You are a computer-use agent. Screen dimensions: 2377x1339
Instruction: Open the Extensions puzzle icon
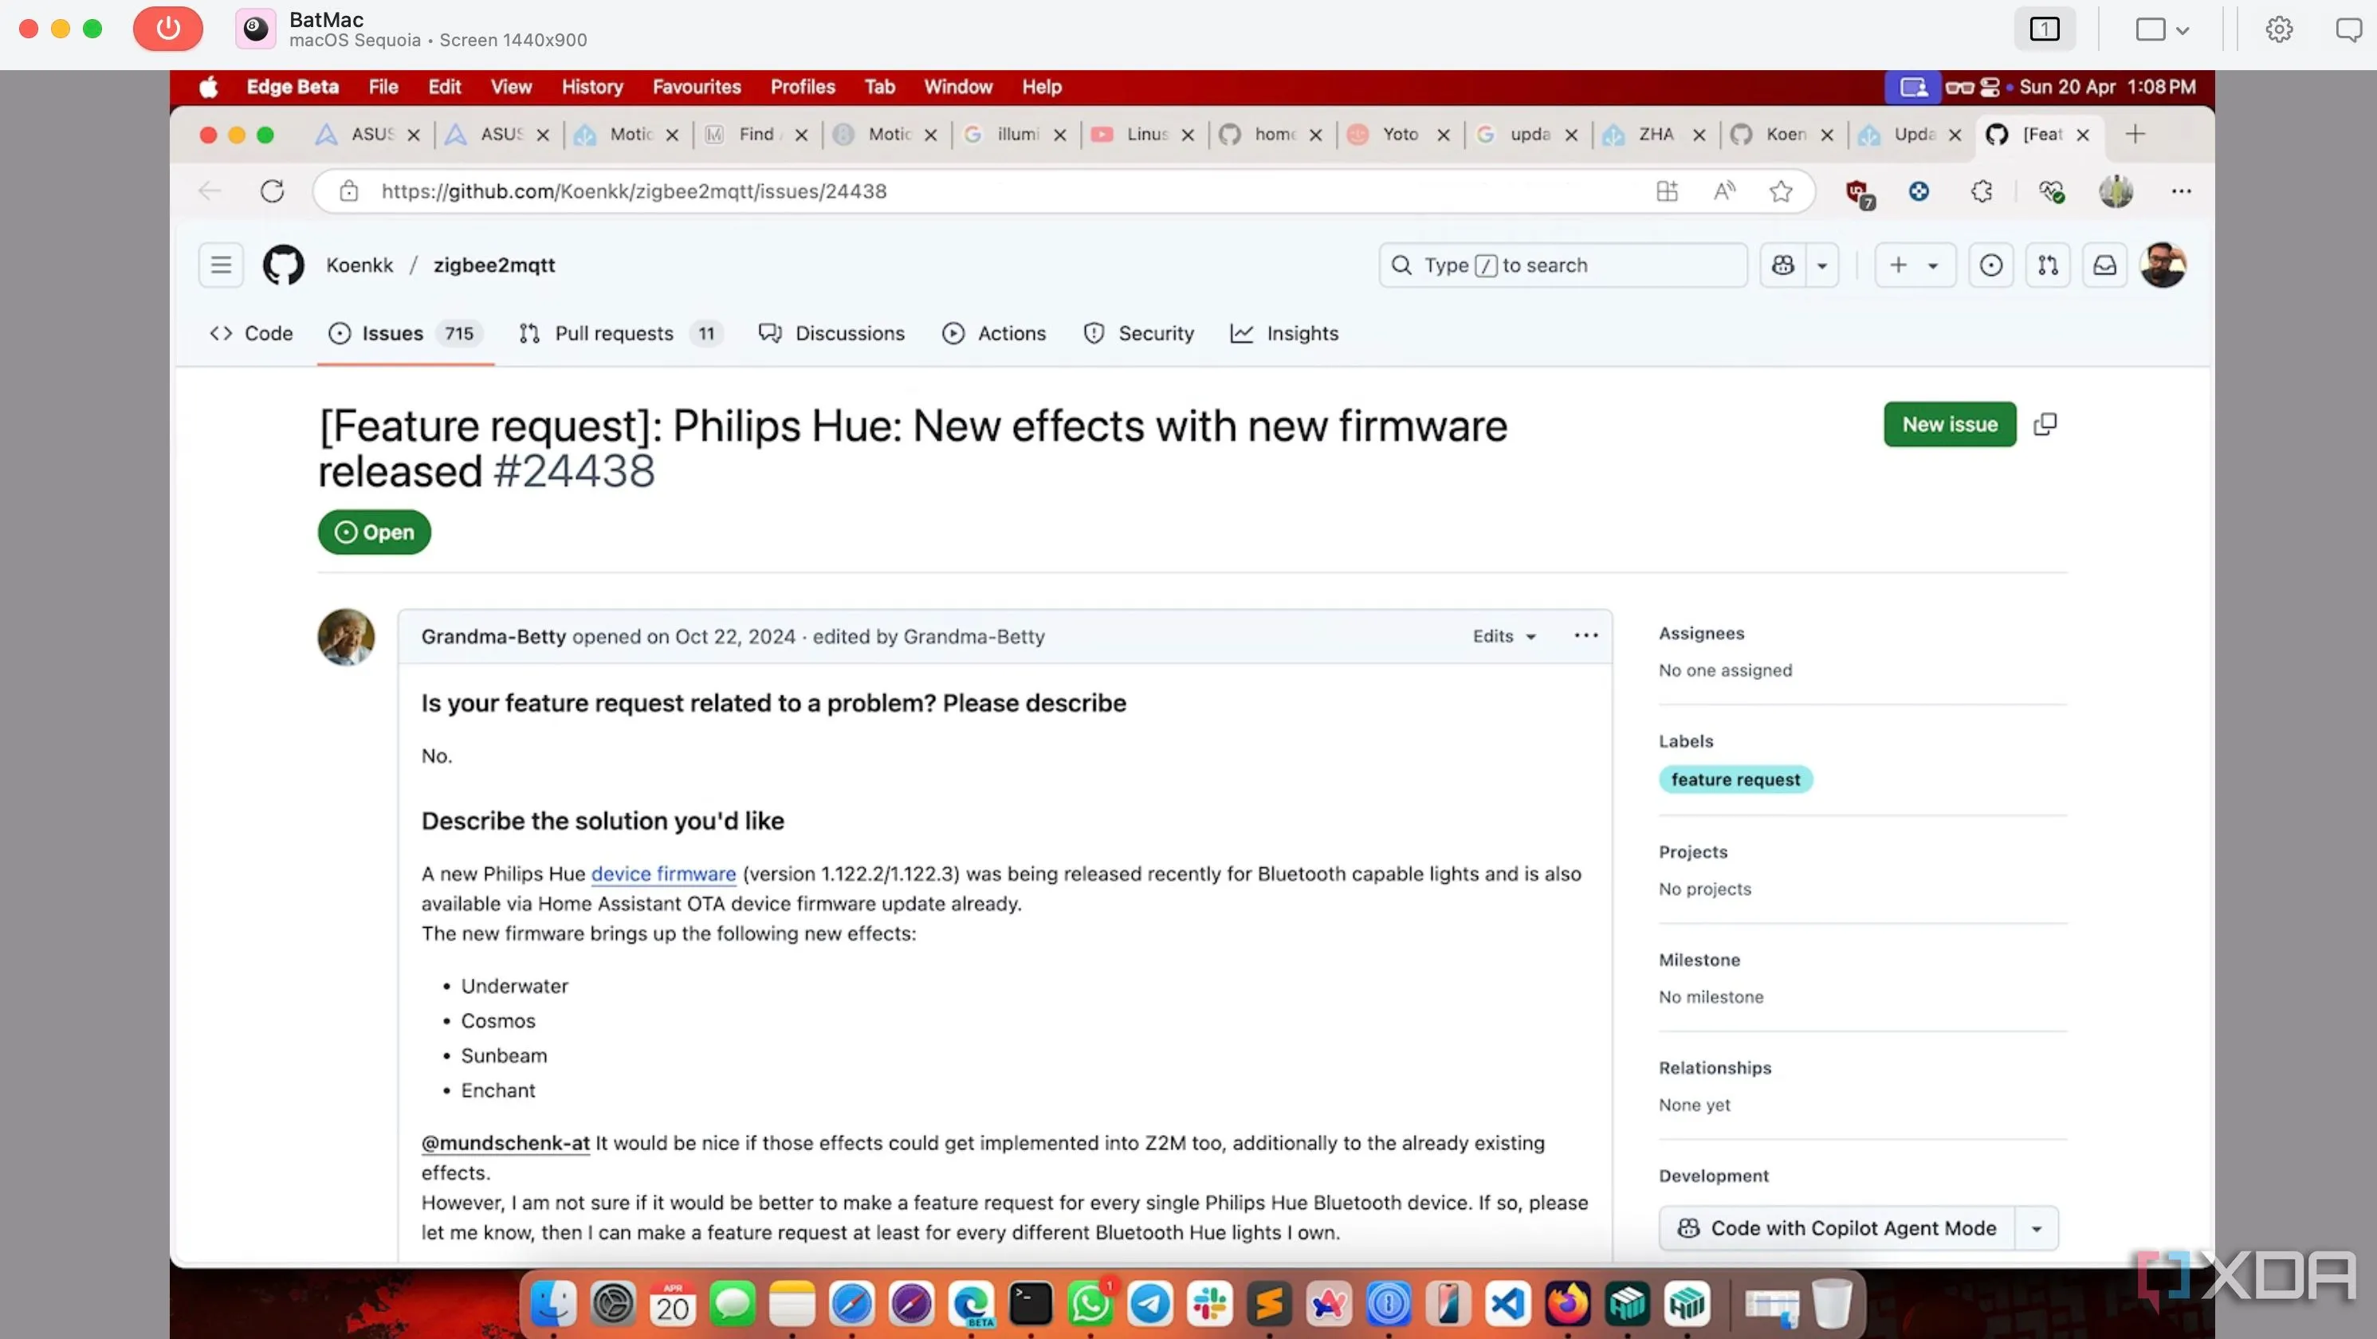click(x=1981, y=191)
